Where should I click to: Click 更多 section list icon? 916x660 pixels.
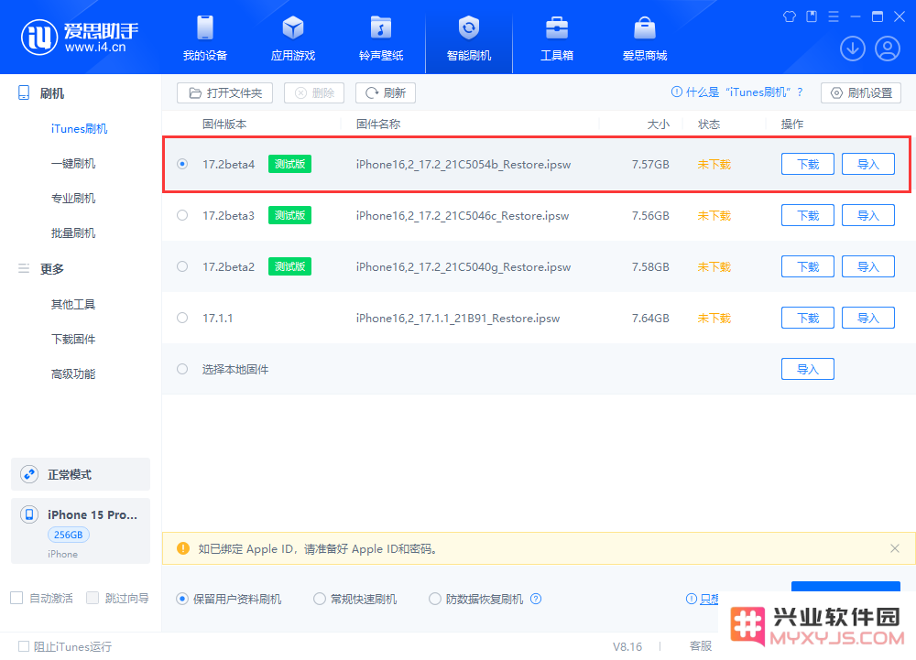pos(24,268)
